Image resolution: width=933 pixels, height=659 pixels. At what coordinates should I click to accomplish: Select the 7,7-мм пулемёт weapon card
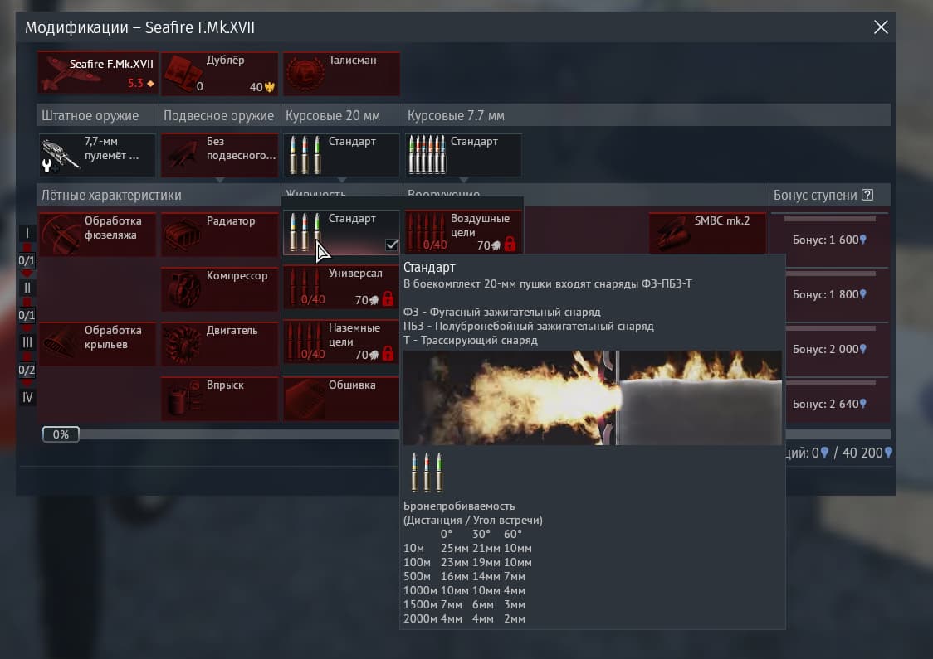point(98,155)
